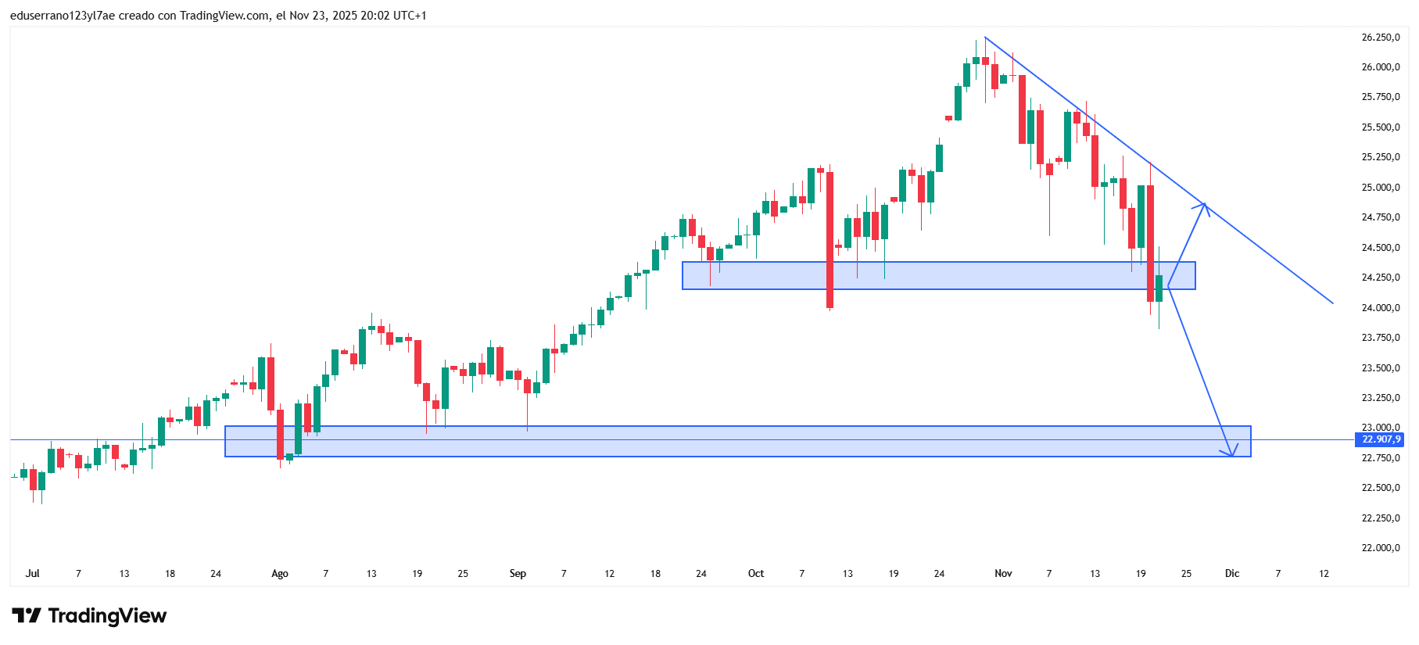
Task: Click the upward arrow head near 24.750
Action: pos(1205,206)
